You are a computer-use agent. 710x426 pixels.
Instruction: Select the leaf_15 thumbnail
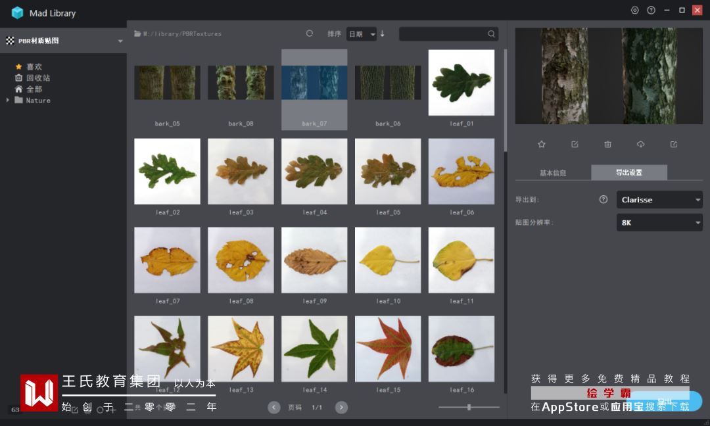[388, 349]
